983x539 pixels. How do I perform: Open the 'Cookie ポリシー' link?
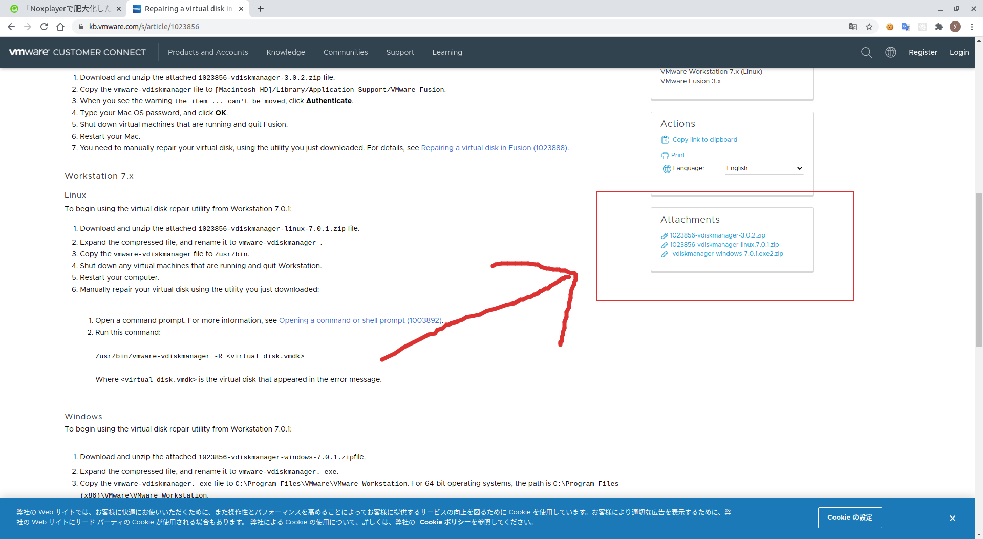[445, 522]
